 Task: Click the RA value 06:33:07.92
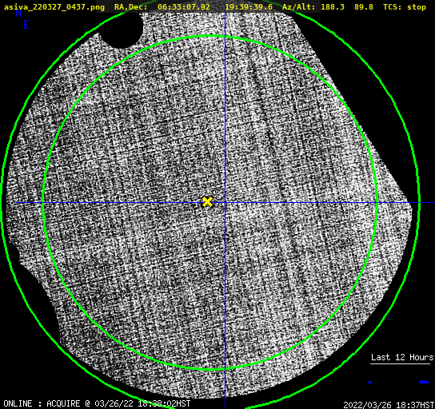[184, 7]
